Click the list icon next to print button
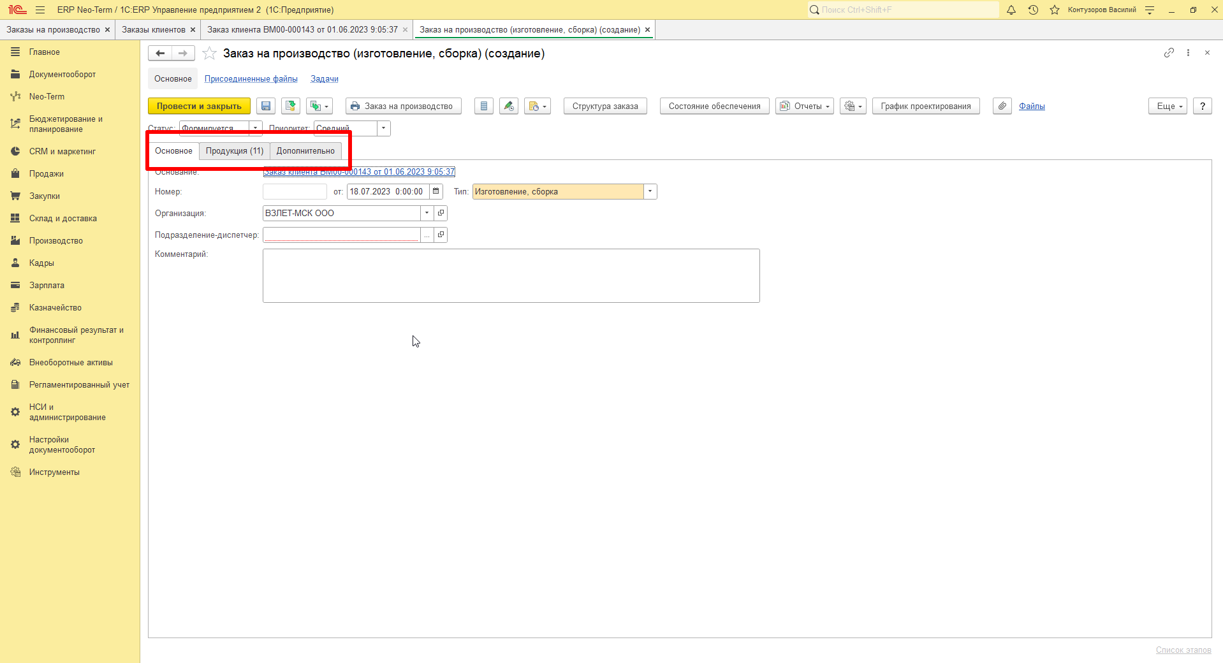 coord(484,106)
